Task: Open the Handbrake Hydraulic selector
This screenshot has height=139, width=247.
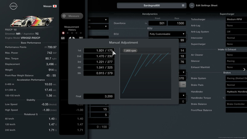Action: (x=236, y=91)
